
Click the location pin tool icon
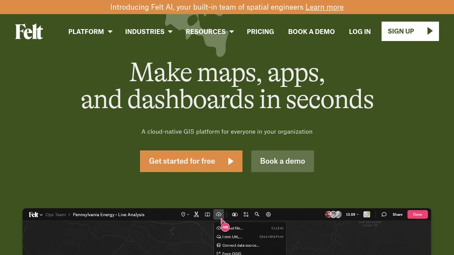183,214
